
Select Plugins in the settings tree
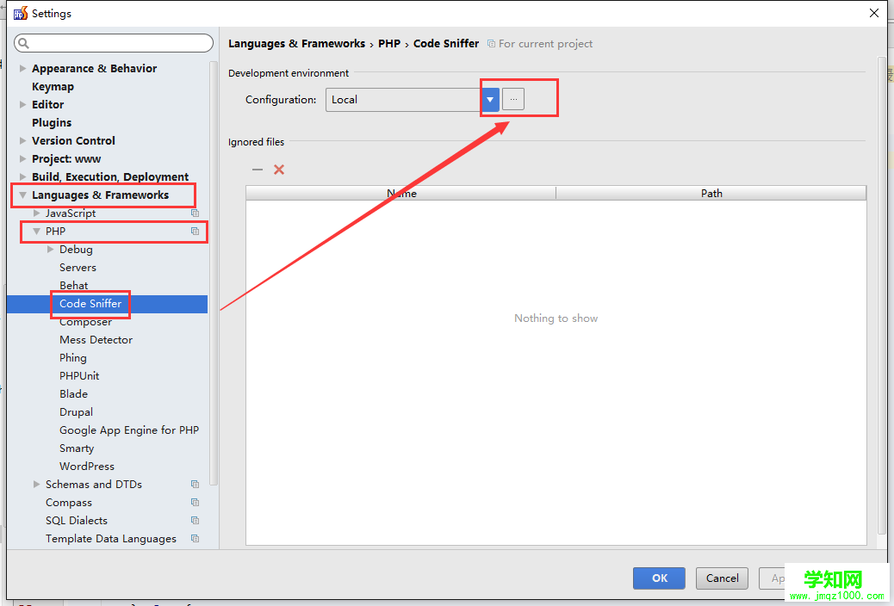[52, 122]
